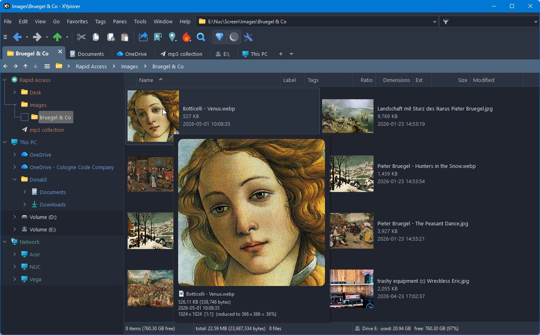Collapse the This PC tree node
The image size is (540, 335).
click(x=4, y=142)
